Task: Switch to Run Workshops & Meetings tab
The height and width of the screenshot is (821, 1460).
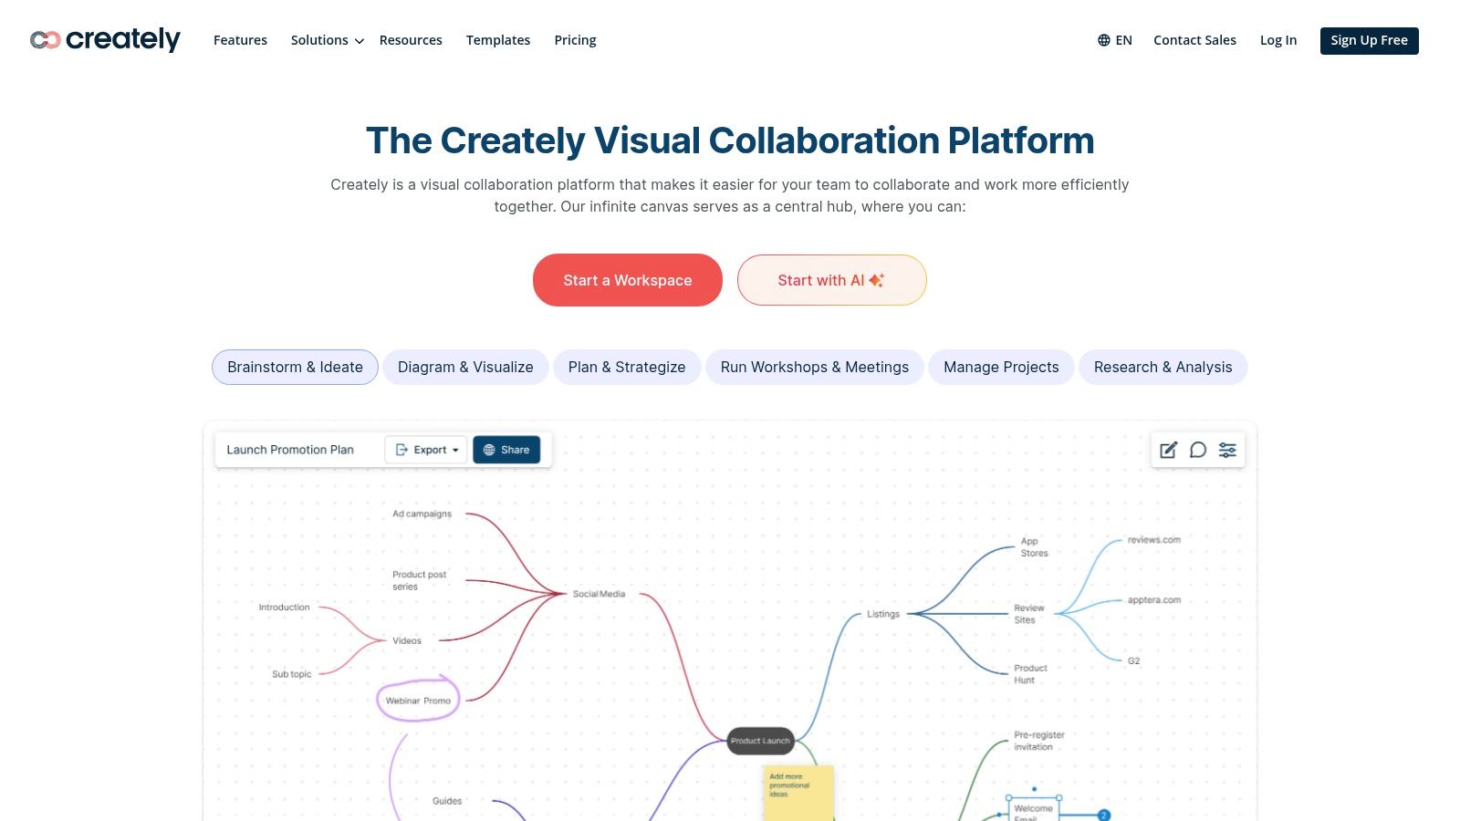Action: pyautogui.click(x=815, y=367)
